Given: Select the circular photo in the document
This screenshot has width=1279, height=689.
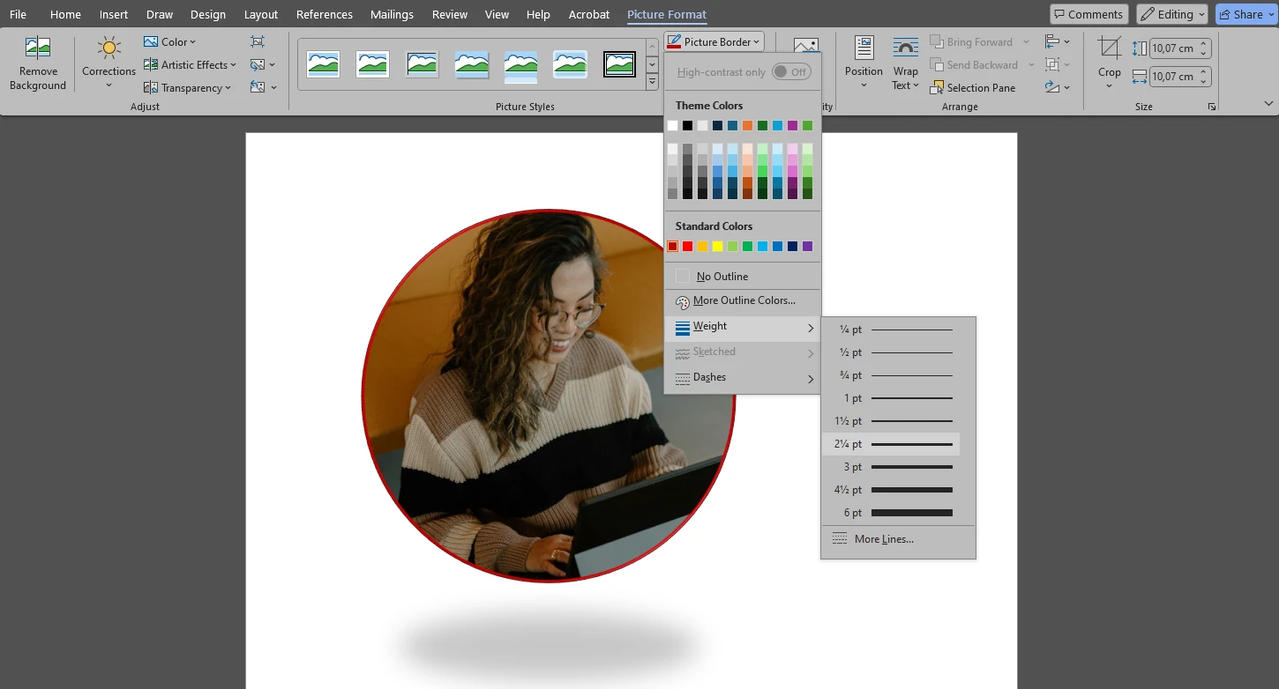Looking at the screenshot, I should [549, 396].
